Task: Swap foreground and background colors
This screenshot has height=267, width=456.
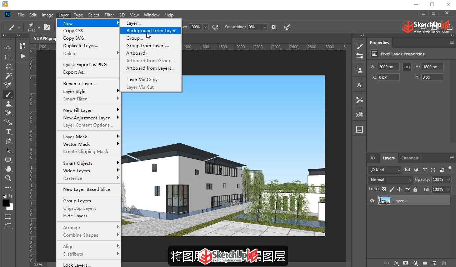Action: 11,196
